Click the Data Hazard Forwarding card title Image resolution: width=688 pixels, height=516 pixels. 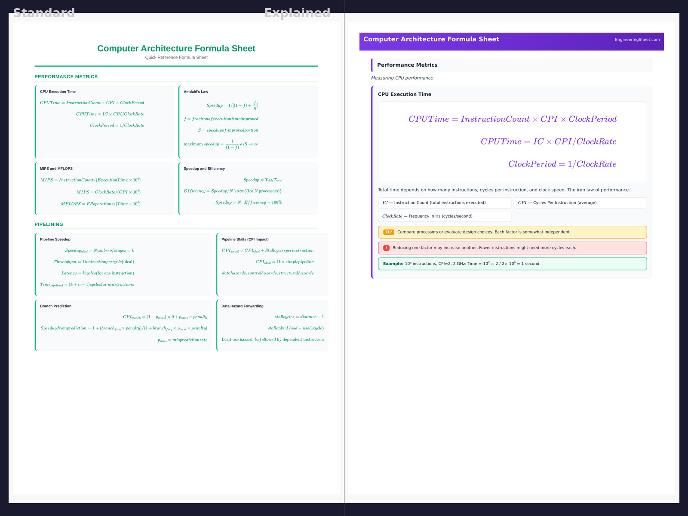(242, 306)
